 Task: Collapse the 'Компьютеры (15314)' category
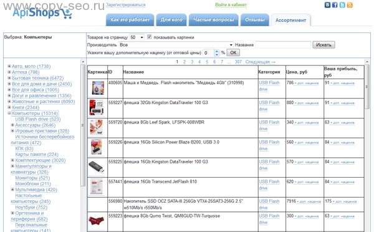point(9,113)
